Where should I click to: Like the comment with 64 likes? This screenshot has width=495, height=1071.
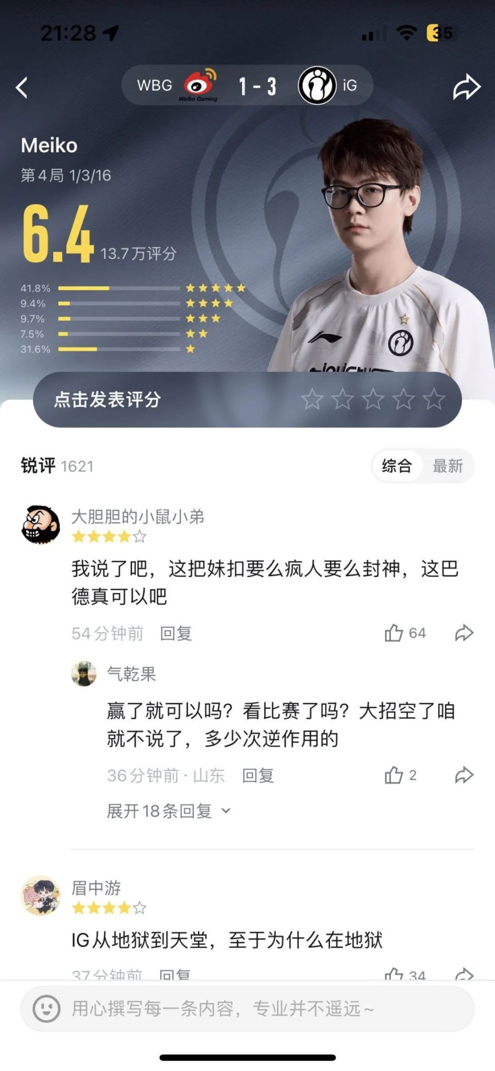tap(394, 633)
